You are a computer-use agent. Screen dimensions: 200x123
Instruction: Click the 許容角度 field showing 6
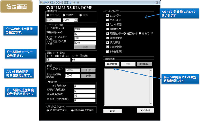point(85,86)
